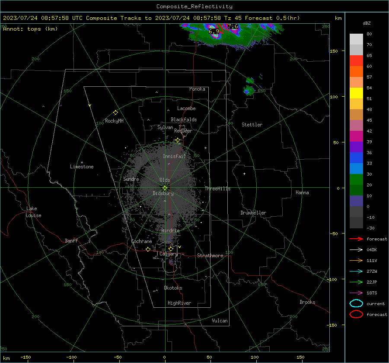
Task: Click the 6.9 storm top annotation
Action: click(x=214, y=32)
